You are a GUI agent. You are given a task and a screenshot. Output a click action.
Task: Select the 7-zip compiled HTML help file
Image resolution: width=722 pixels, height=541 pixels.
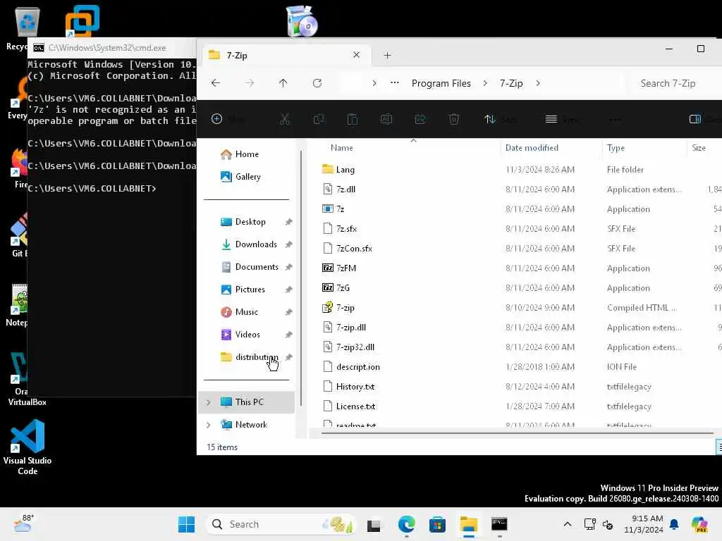345,308
